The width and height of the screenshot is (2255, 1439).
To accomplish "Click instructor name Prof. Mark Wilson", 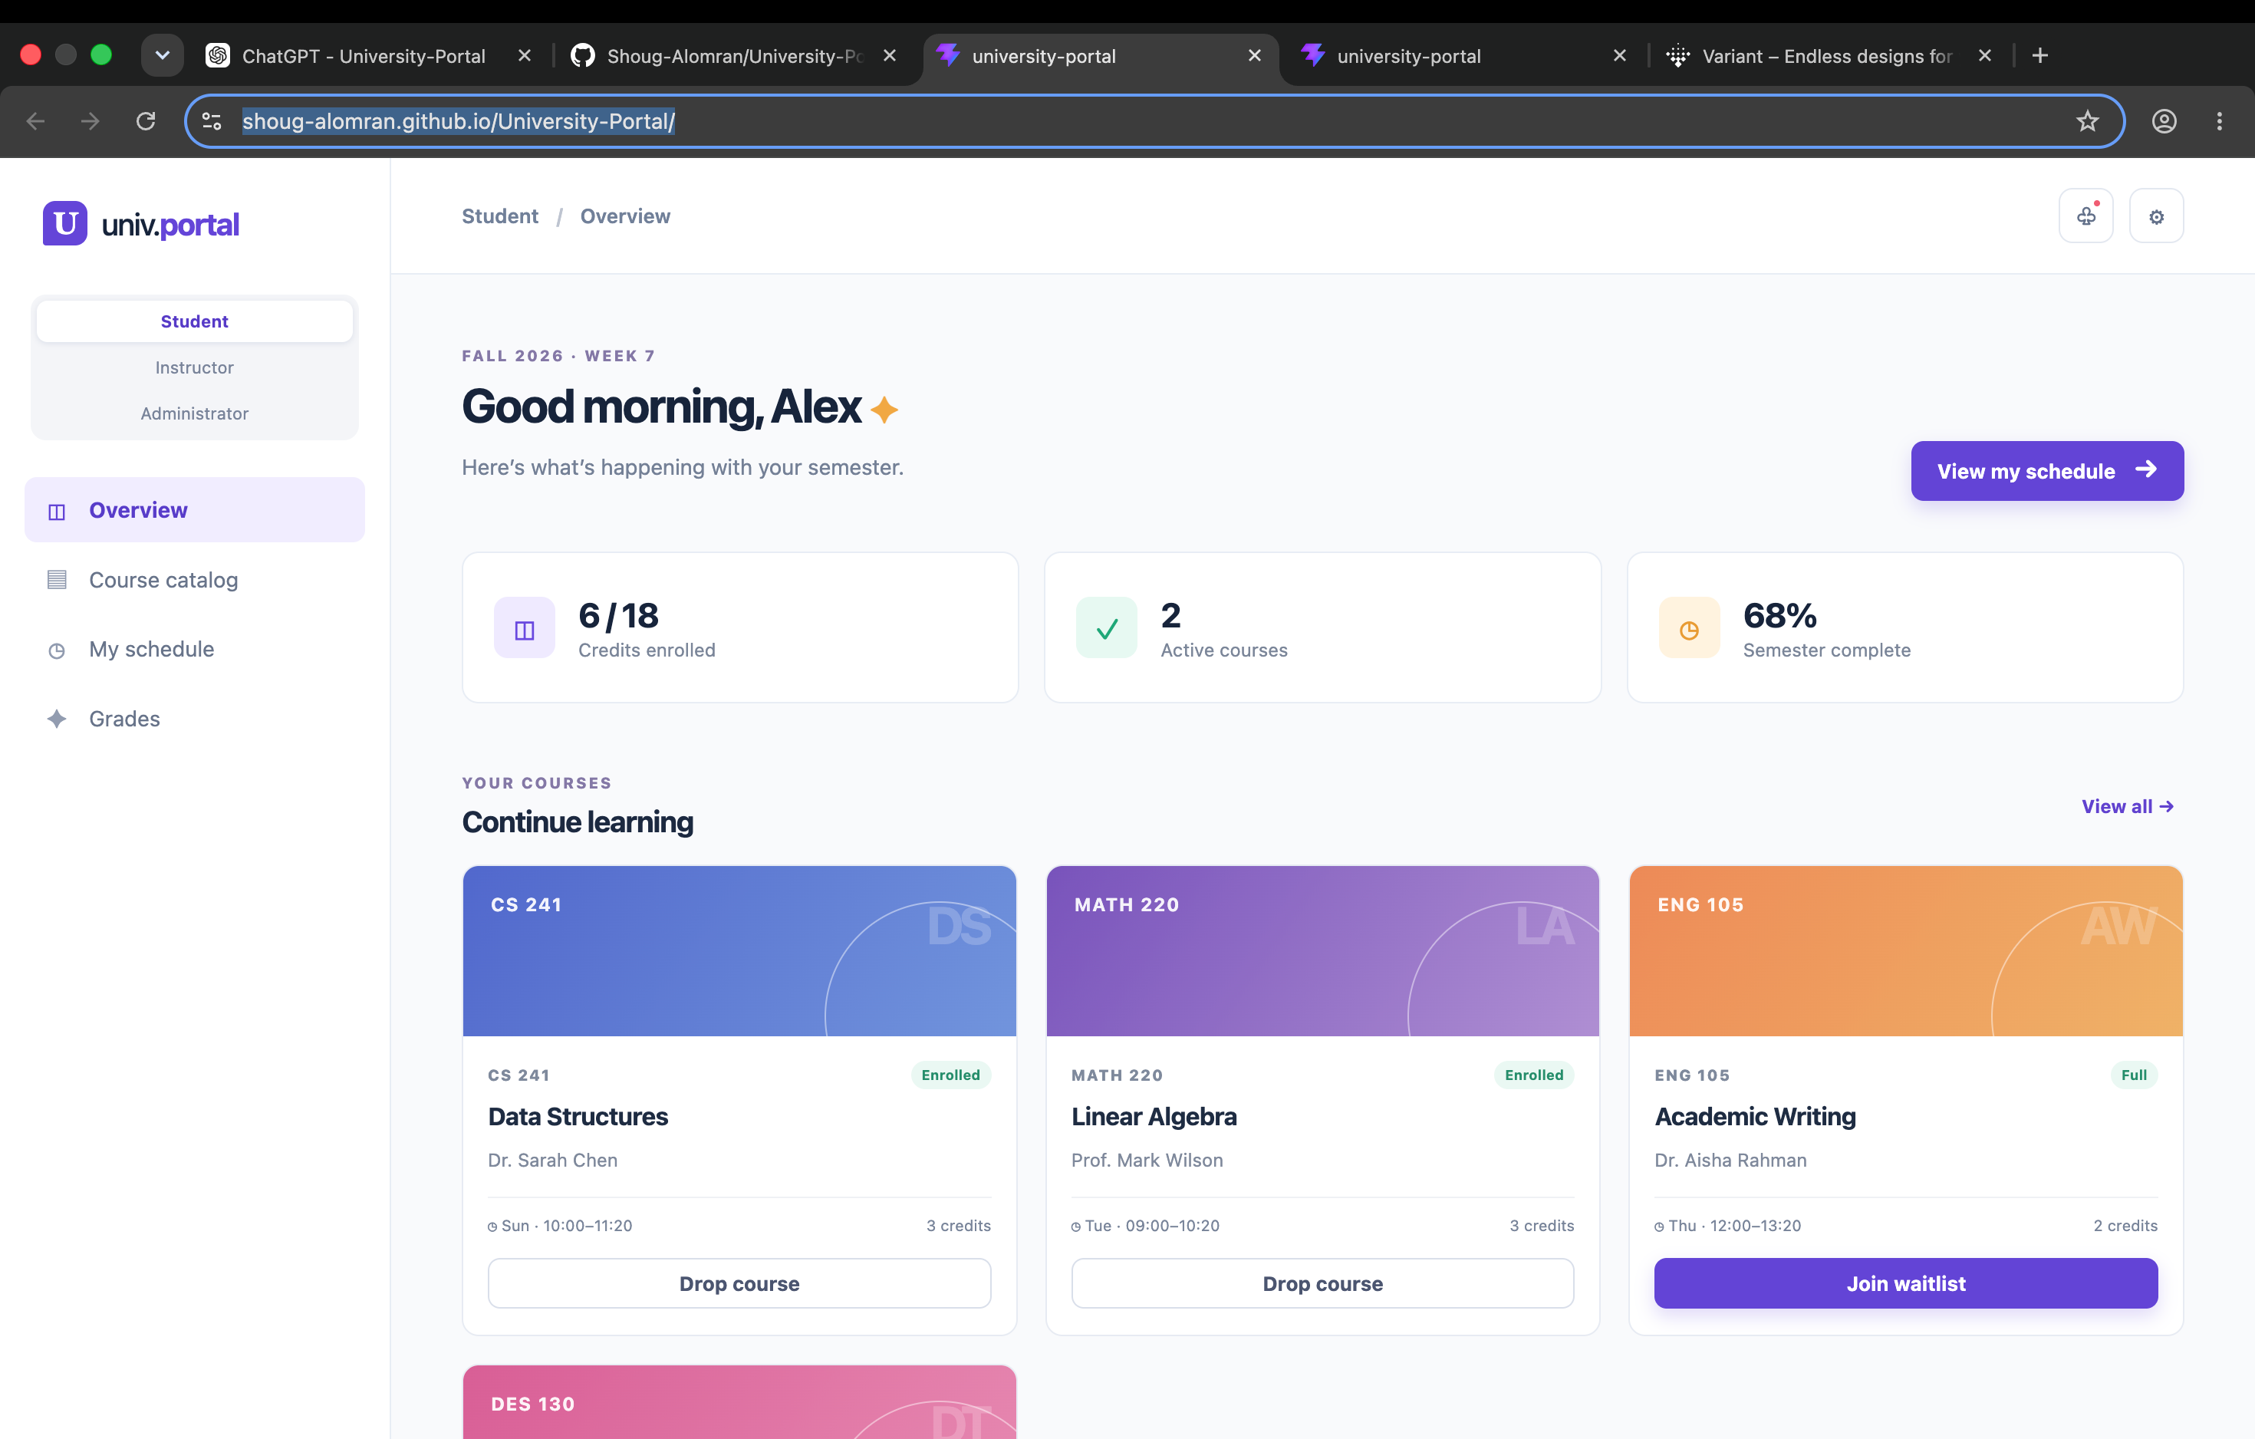I will [x=1147, y=1161].
